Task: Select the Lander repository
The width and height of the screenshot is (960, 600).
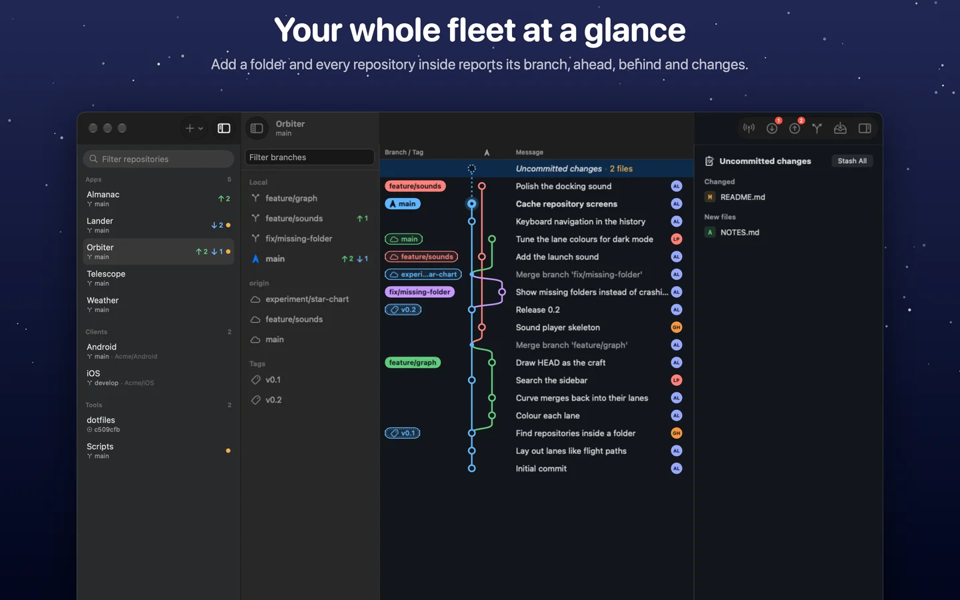Action: pos(159,225)
